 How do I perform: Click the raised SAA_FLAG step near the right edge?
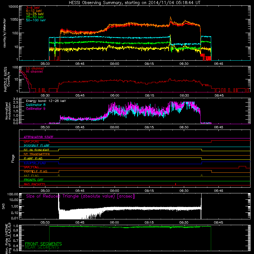tap(243, 167)
